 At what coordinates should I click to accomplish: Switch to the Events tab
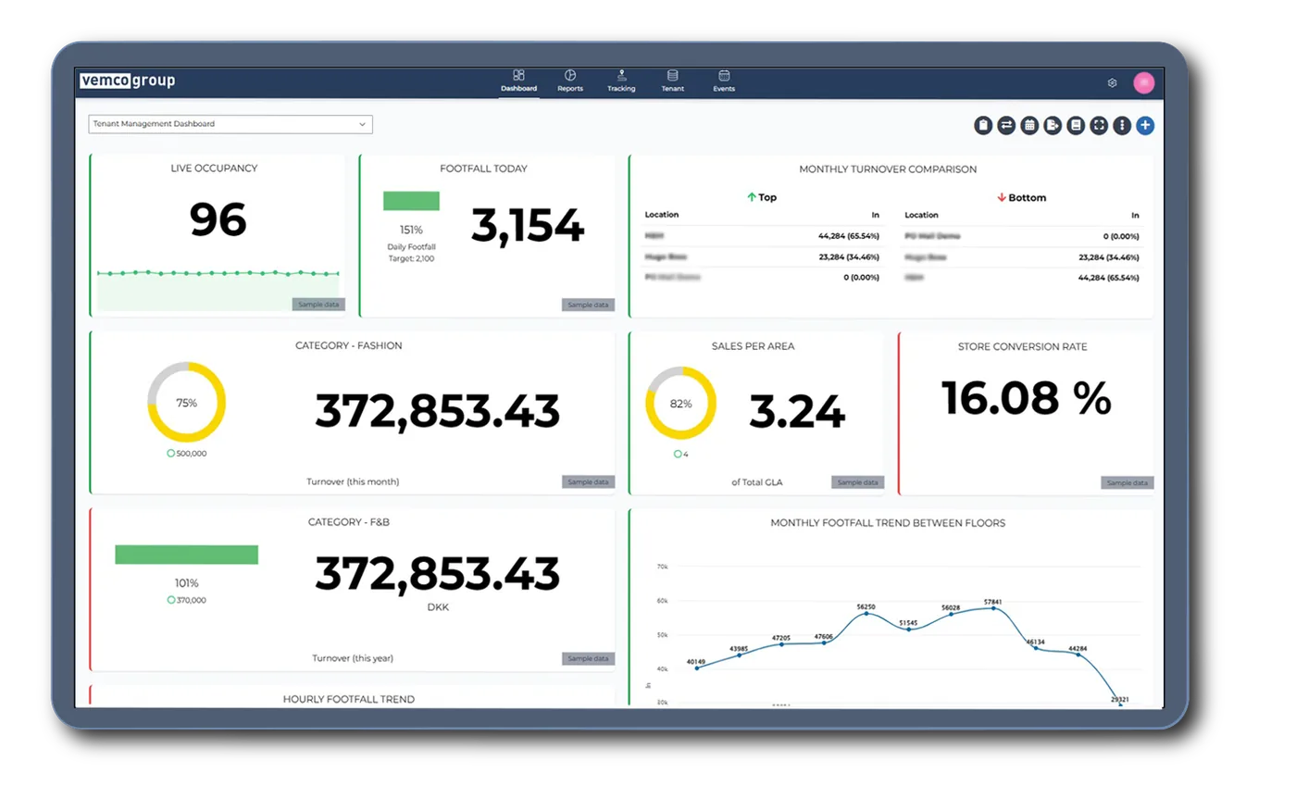pyautogui.click(x=724, y=81)
